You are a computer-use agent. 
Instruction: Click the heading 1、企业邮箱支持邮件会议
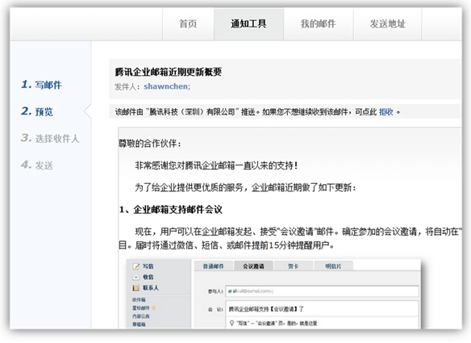[x=171, y=210]
